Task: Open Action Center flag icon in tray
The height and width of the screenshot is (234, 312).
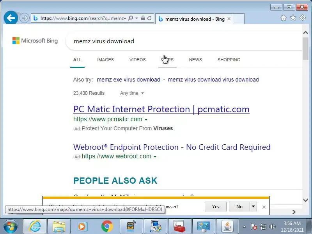Action: click(254, 227)
